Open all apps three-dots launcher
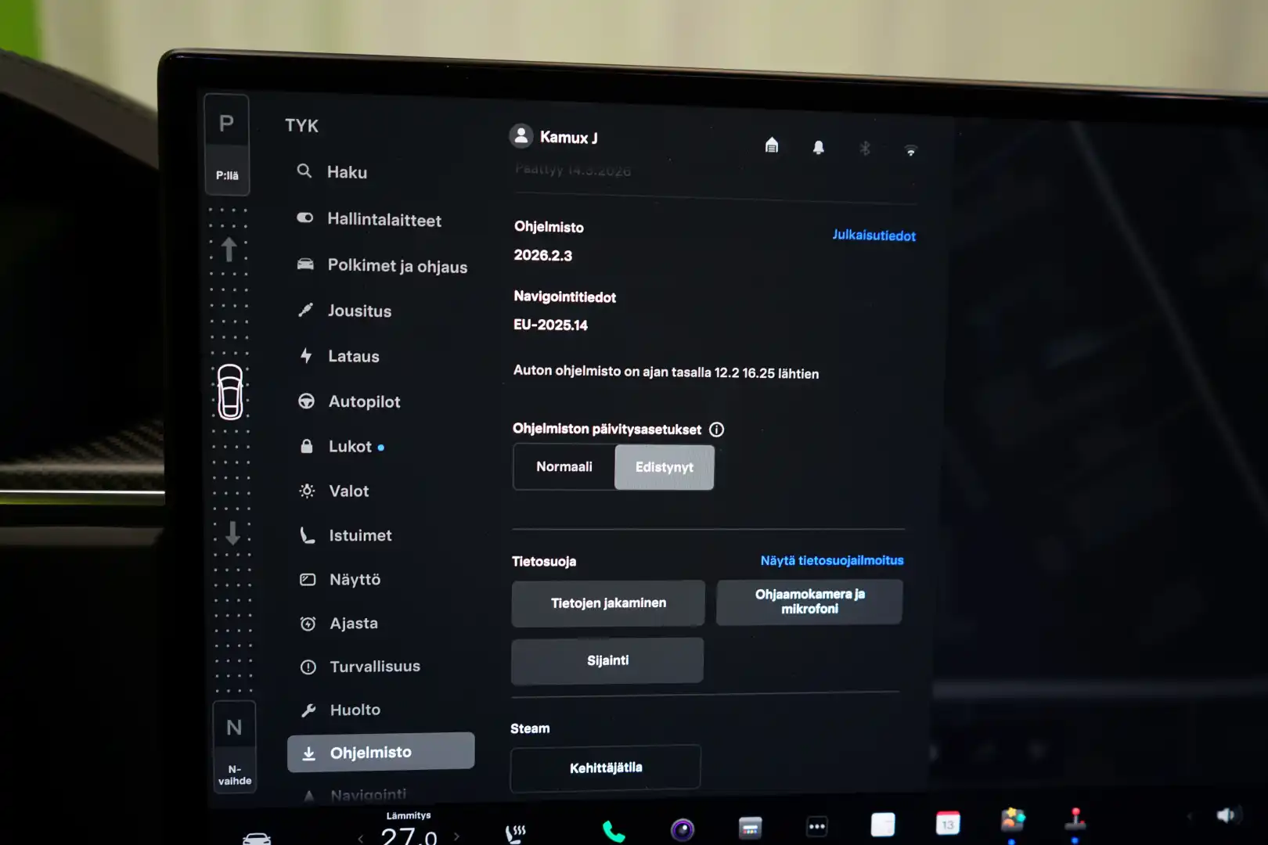 click(x=817, y=826)
